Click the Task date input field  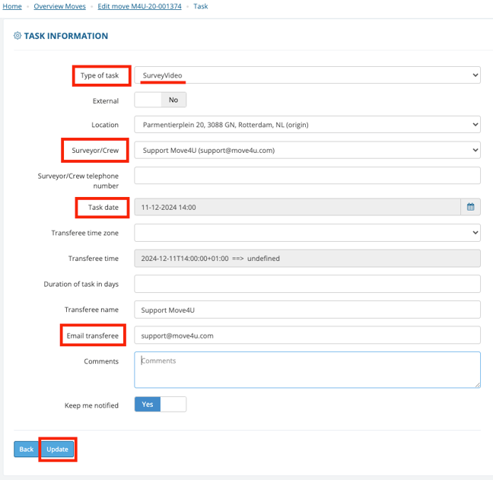point(297,207)
